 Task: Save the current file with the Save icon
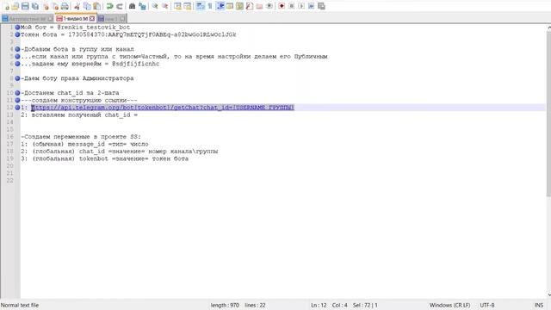coord(25,6)
